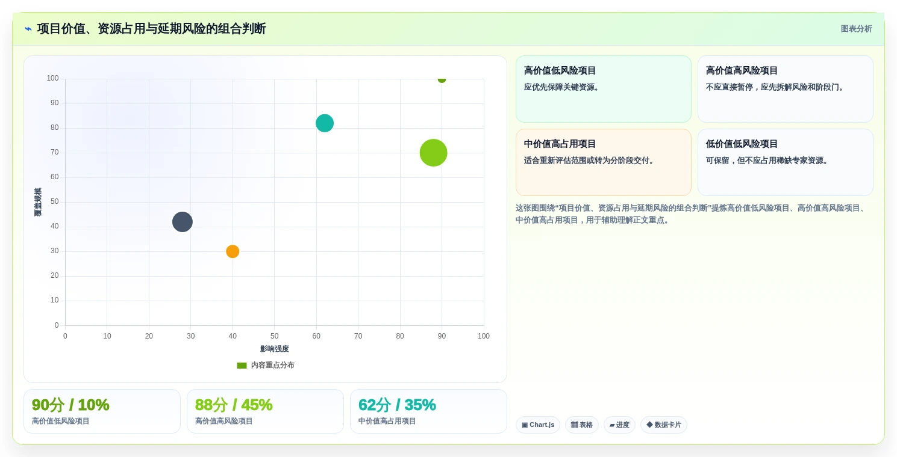897x457 pixels.
Task: Click the 影响强度 x-axis title
Action: [275, 349]
